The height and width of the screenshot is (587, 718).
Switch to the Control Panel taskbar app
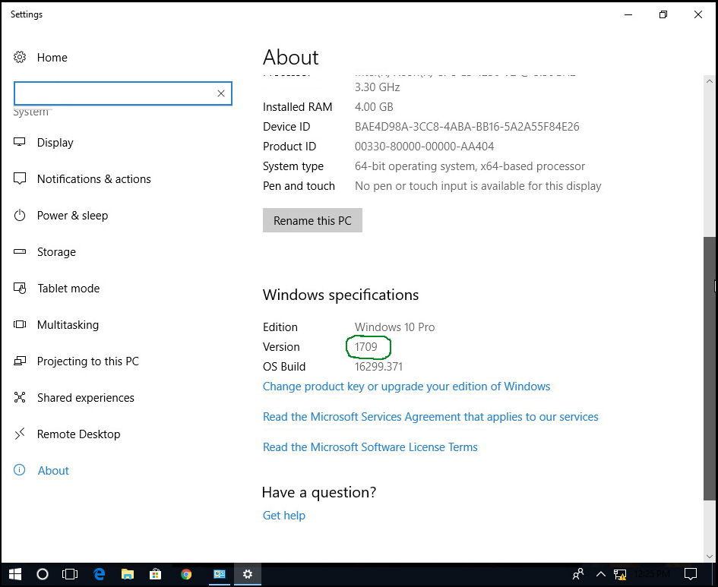tap(220, 574)
